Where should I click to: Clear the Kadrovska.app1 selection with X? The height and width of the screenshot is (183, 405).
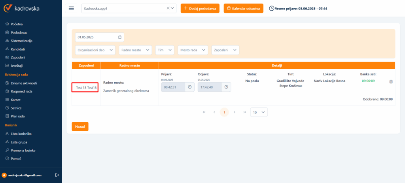point(168,8)
